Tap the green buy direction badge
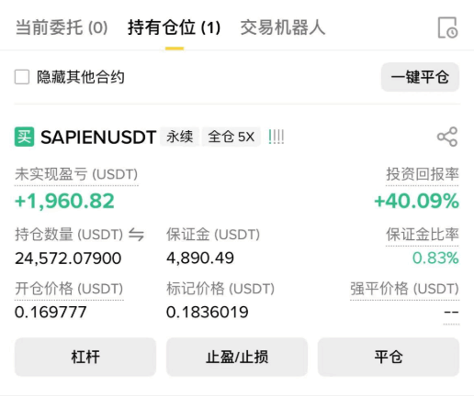Viewport: 474px width, 396px height. pyautogui.click(x=24, y=137)
